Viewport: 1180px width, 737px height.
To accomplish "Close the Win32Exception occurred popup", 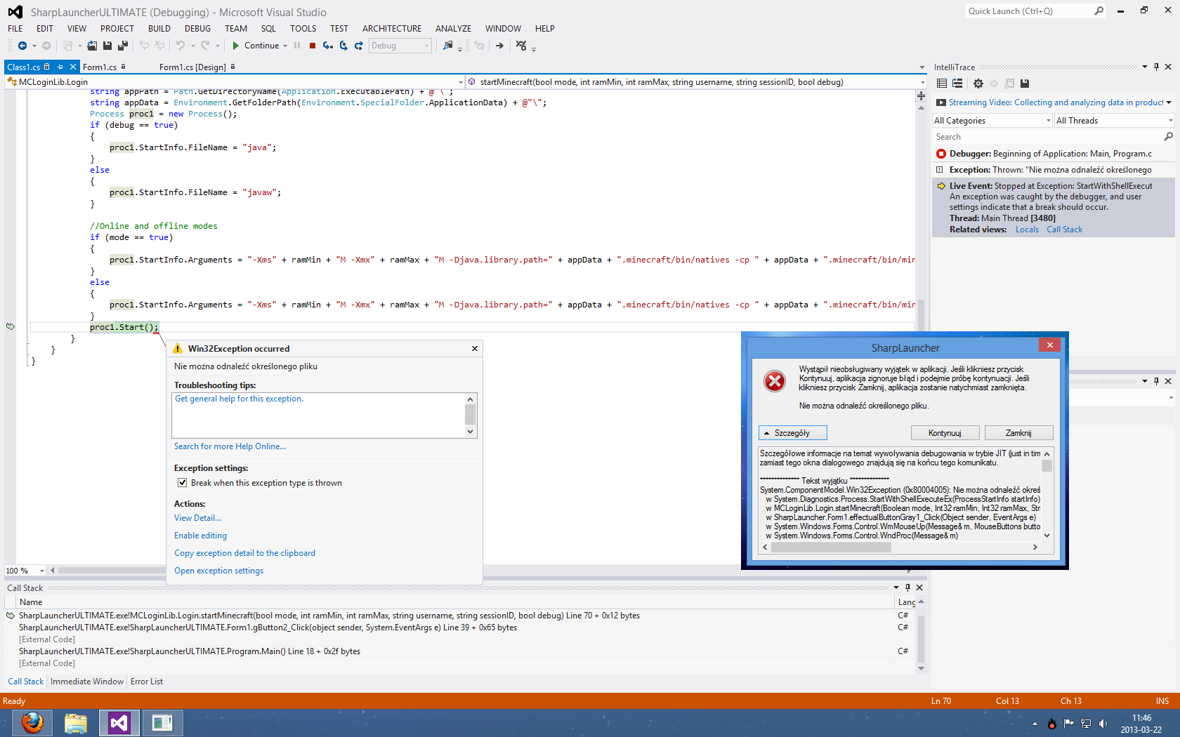I will pyautogui.click(x=475, y=348).
